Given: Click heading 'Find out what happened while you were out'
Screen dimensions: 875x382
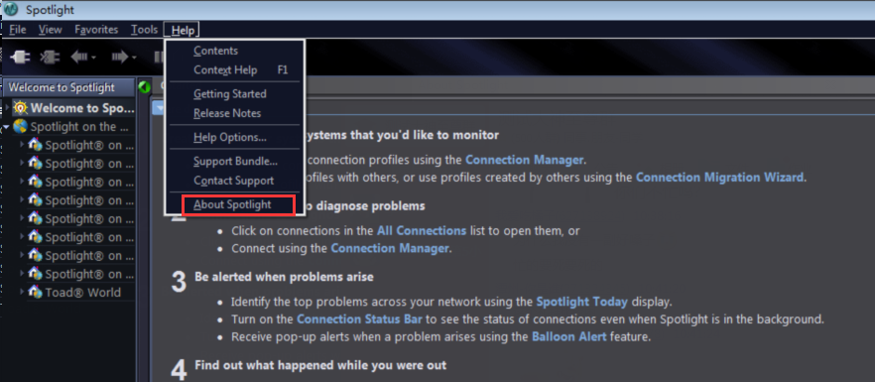Looking at the screenshot, I should tap(320, 365).
